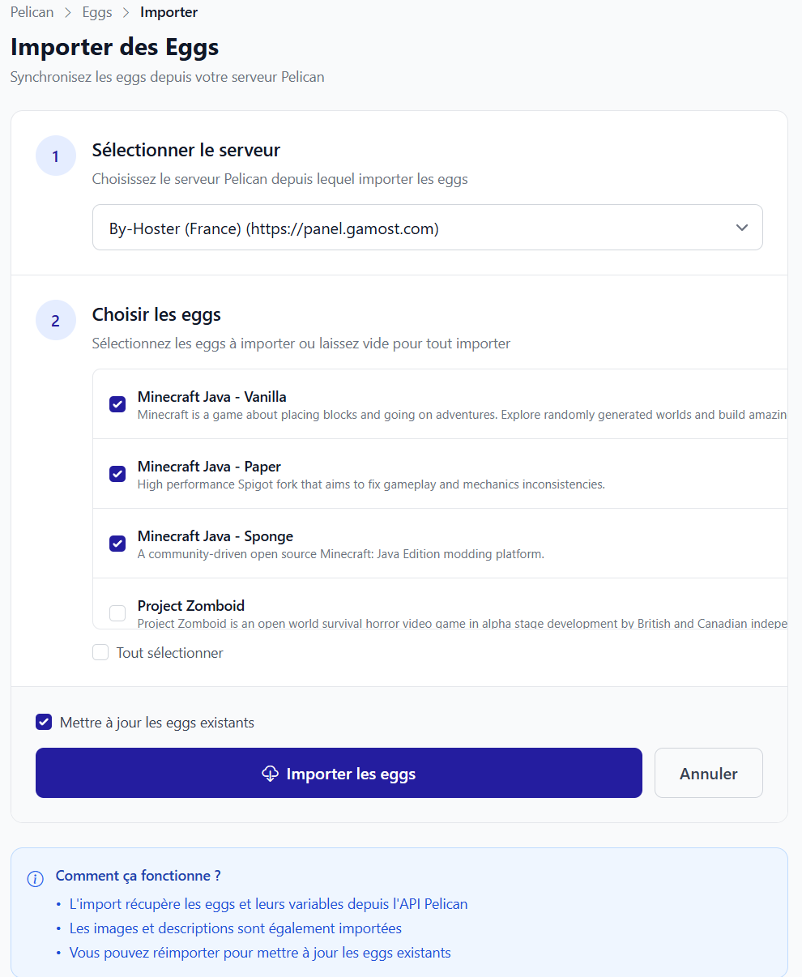Screen dimensions: 802x977
Task: Uncheck the Minecraft Java - Paper egg
Action: 117,474
